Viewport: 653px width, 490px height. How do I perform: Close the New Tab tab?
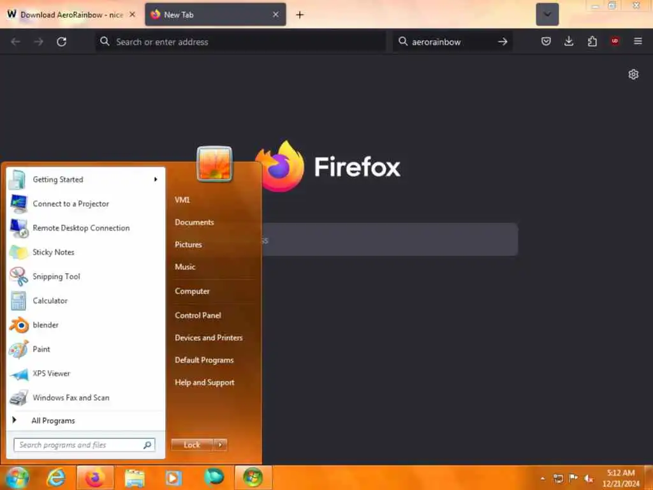click(x=275, y=15)
